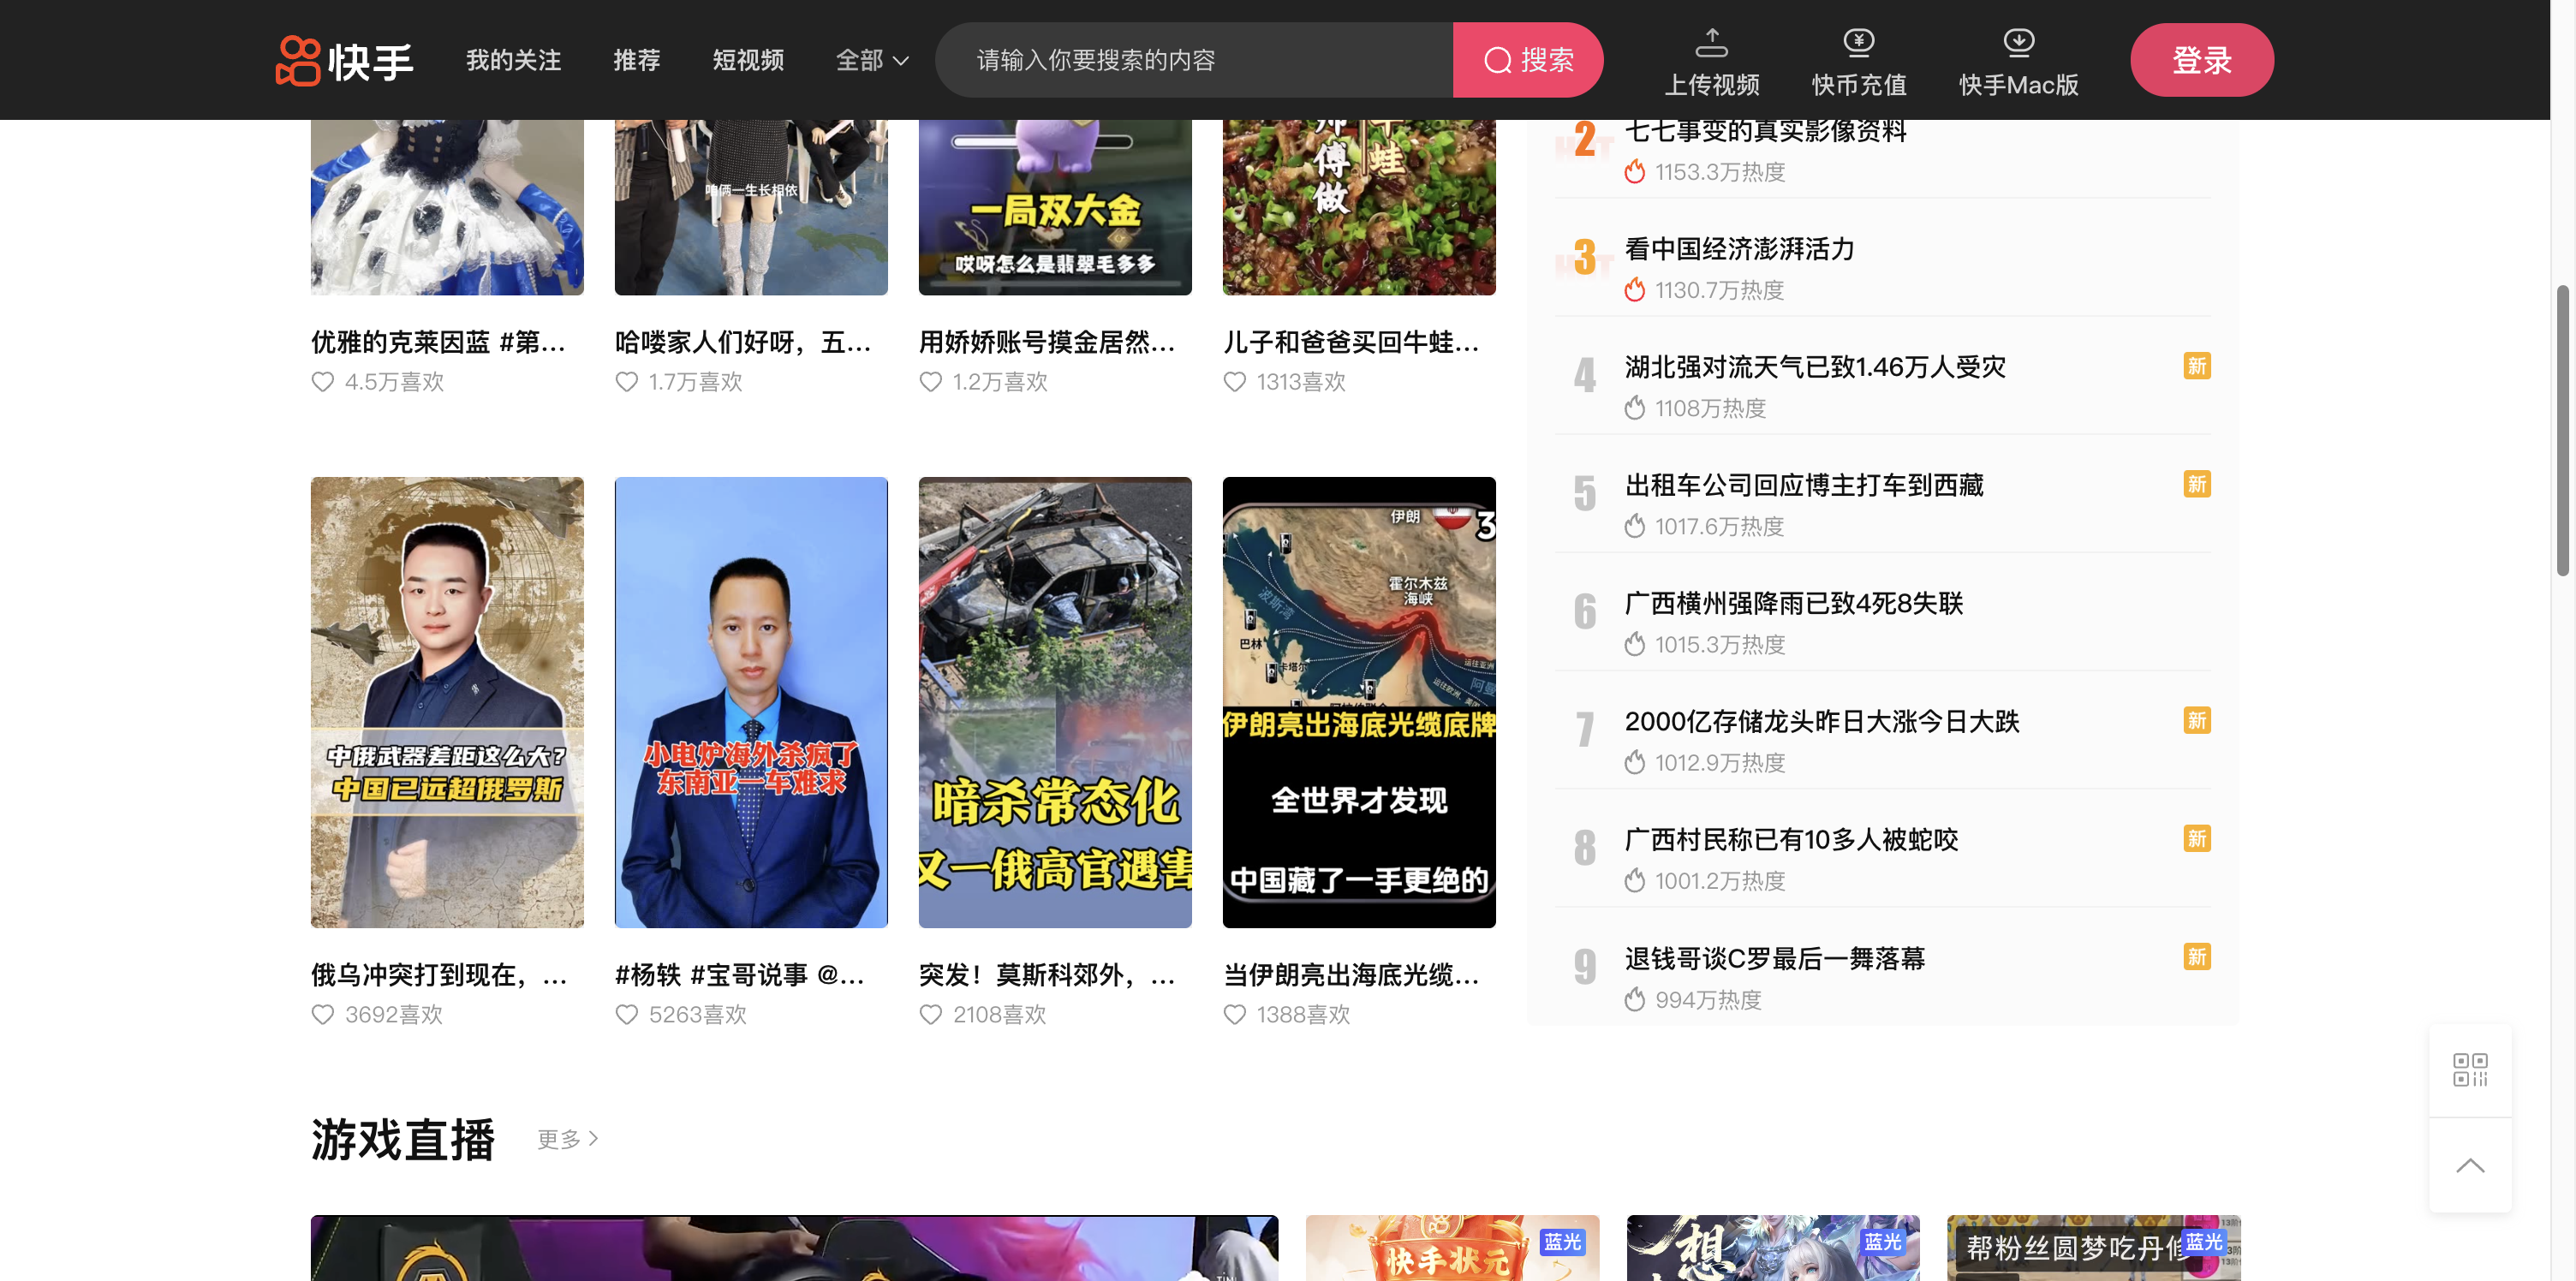
Task: Click the 登录 login button
Action: click(x=2201, y=60)
